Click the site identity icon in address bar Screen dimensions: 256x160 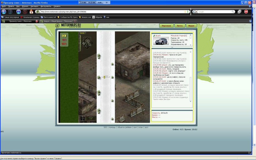click(37, 12)
